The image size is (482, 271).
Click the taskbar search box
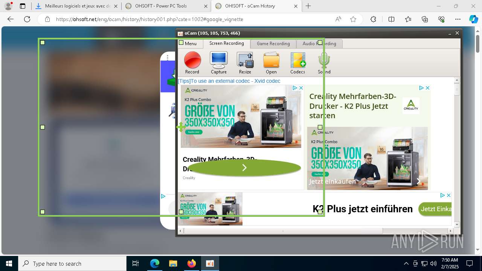pos(72,263)
